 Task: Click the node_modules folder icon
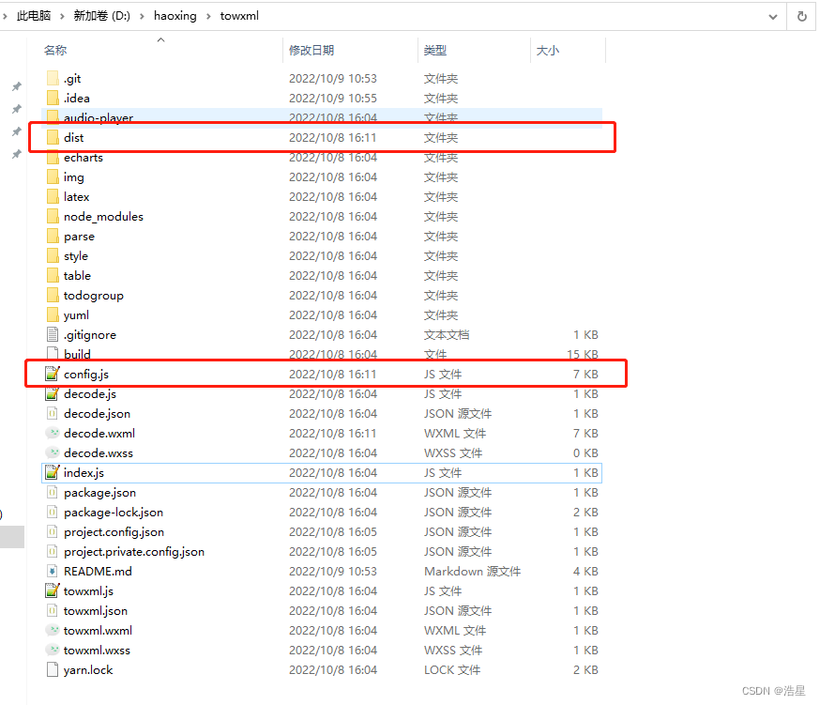(53, 217)
